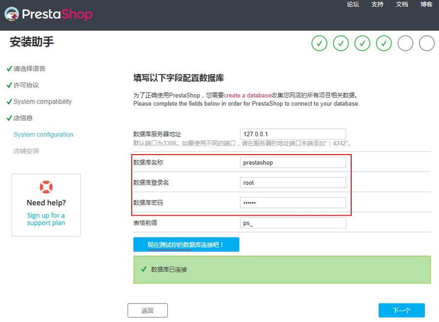Select System configuration step in sidebar
This screenshot has height=322, width=439.
coord(43,135)
